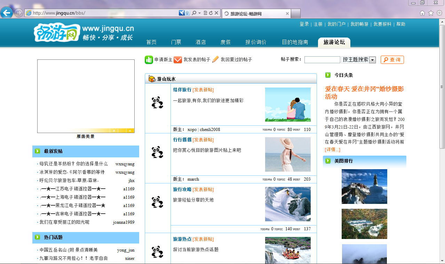The image size is (445, 264).
Task: Open the 报价询价 navigation tab
Action: (x=256, y=42)
